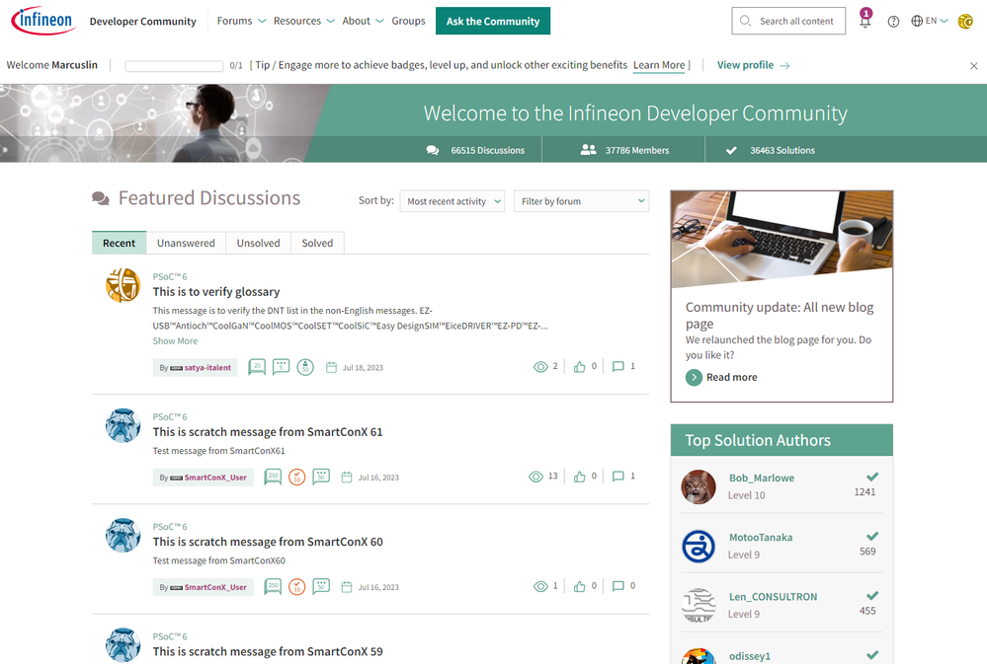Click satya-italent's avatar on glossary post
Image resolution: width=987 pixels, height=664 pixels.
(123, 285)
